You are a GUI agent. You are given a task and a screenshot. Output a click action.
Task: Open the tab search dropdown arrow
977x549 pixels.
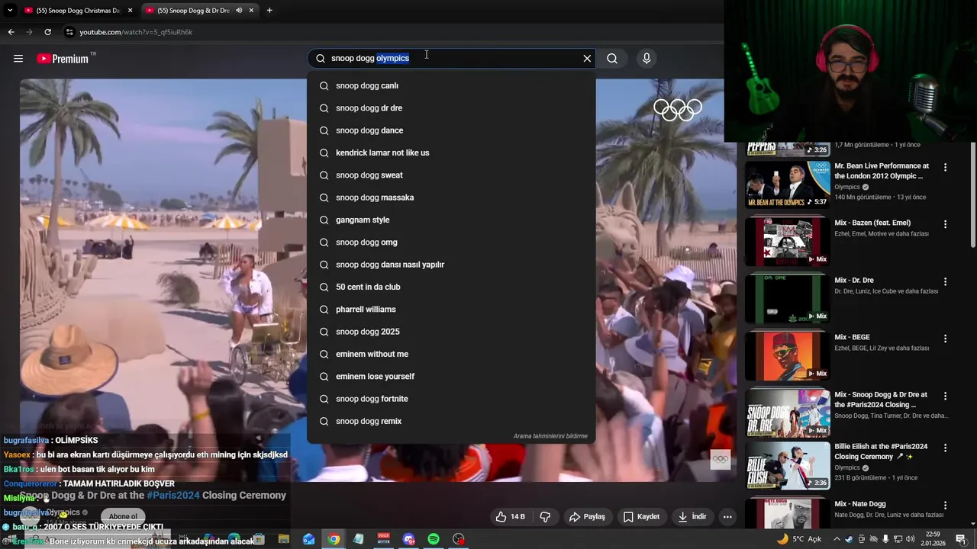coord(10,11)
